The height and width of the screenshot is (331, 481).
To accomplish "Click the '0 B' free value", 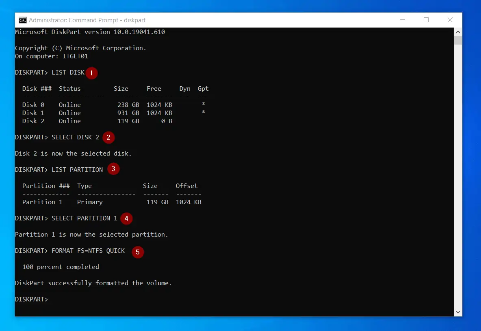I will click(167, 121).
